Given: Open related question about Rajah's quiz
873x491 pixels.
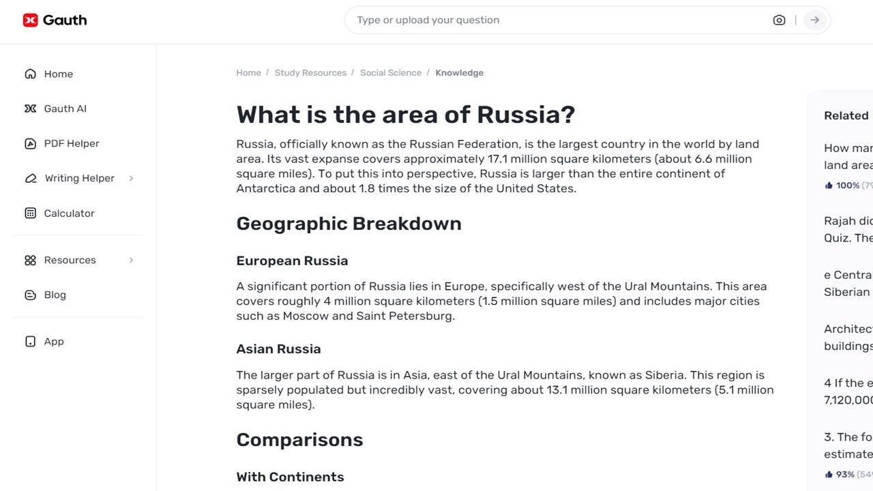Looking at the screenshot, I should (x=848, y=229).
